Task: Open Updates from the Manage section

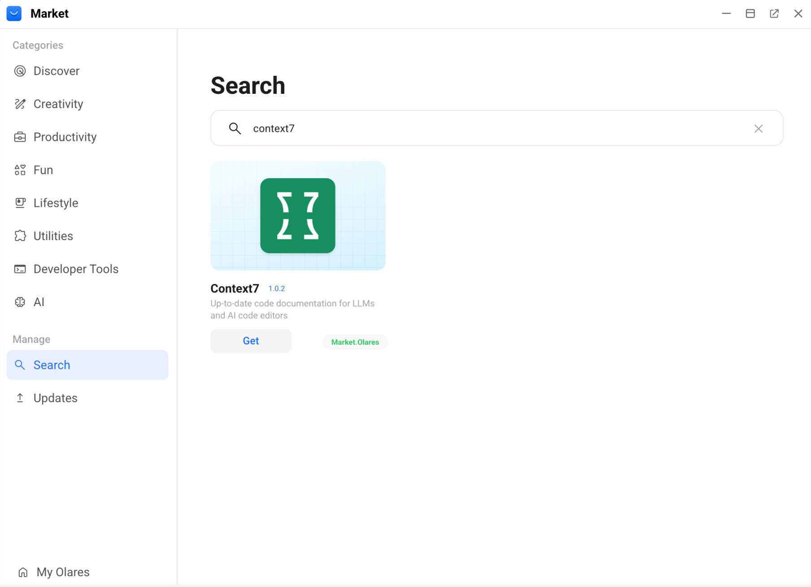Action: click(55, 398)
